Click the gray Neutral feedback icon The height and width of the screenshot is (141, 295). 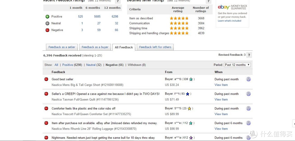tap(48, 23)
